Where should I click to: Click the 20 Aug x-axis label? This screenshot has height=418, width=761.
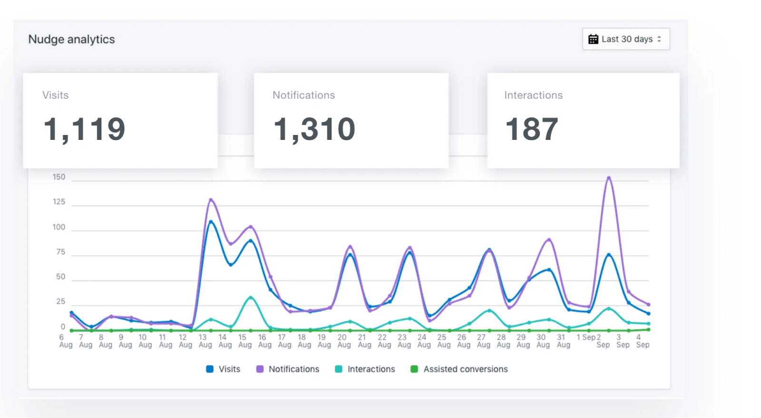tap(344, 341)
